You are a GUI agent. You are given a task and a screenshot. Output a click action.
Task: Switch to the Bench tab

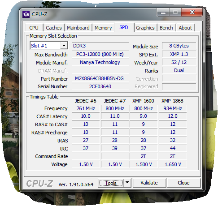click(x=166, y=28)
